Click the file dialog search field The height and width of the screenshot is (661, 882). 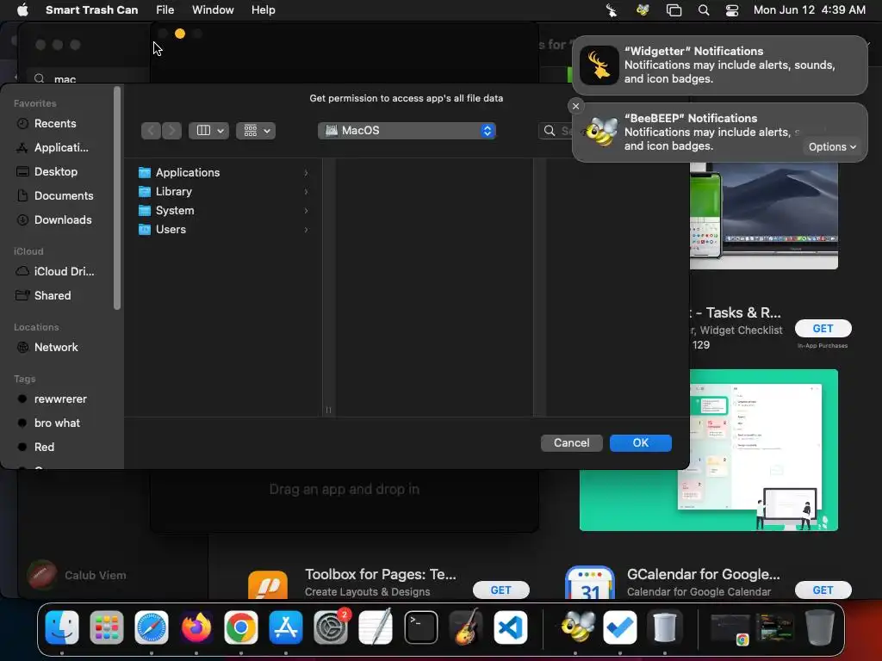coord(556,131)
